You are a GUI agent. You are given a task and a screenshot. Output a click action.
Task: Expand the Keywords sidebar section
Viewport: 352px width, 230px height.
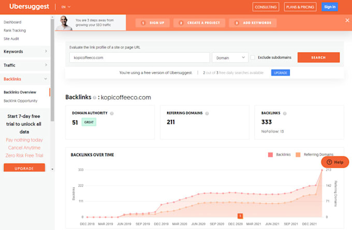click(25, 51)
